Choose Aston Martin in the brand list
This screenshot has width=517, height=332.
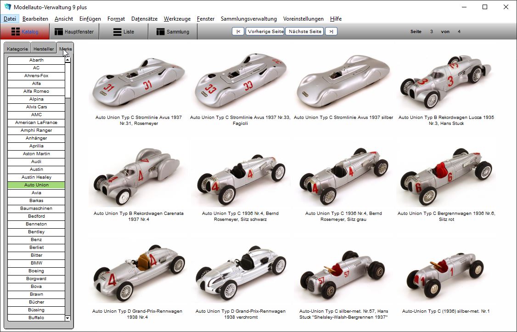36,154
